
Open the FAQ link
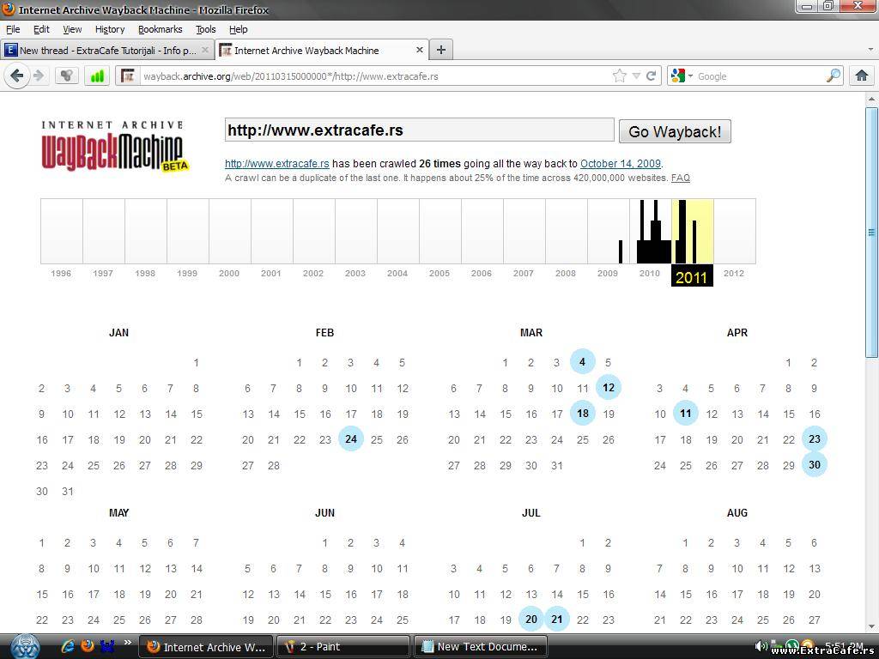tap(681, 178)
